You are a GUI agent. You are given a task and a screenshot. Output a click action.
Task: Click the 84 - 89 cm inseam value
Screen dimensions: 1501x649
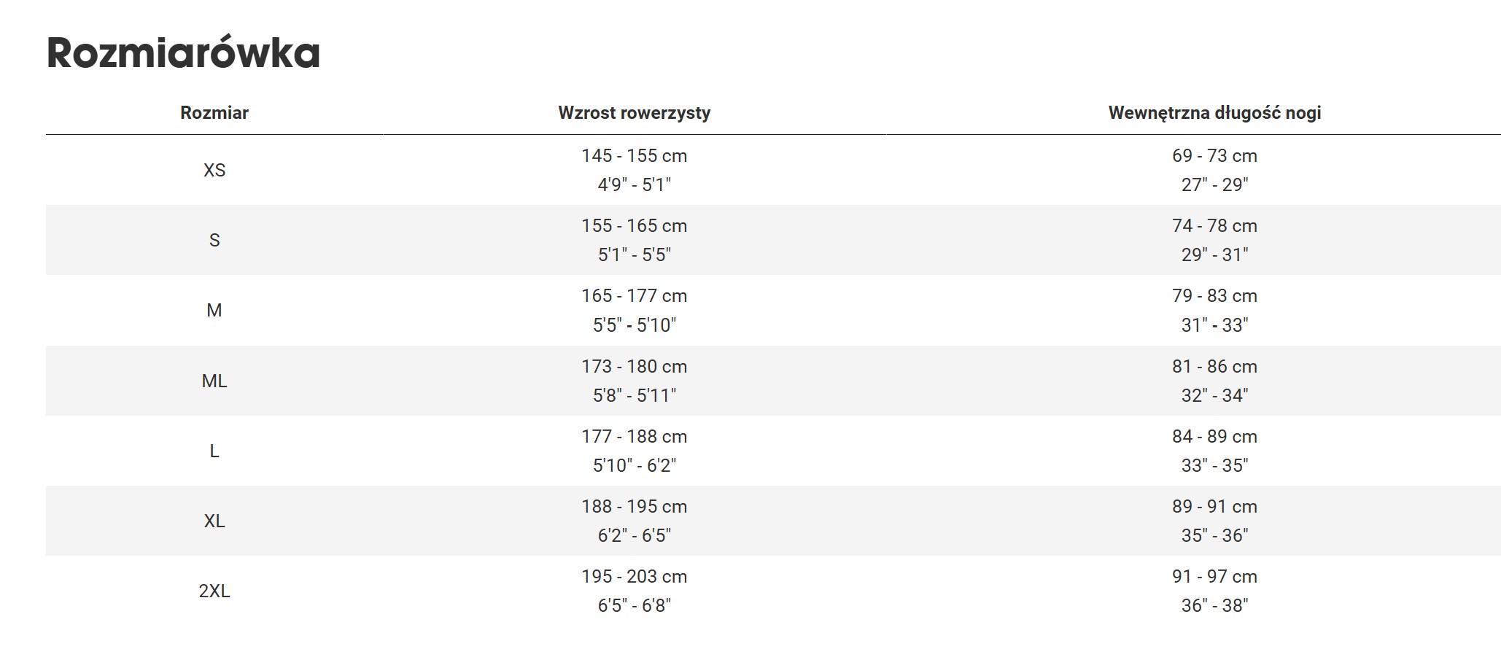pos(1214,437)
